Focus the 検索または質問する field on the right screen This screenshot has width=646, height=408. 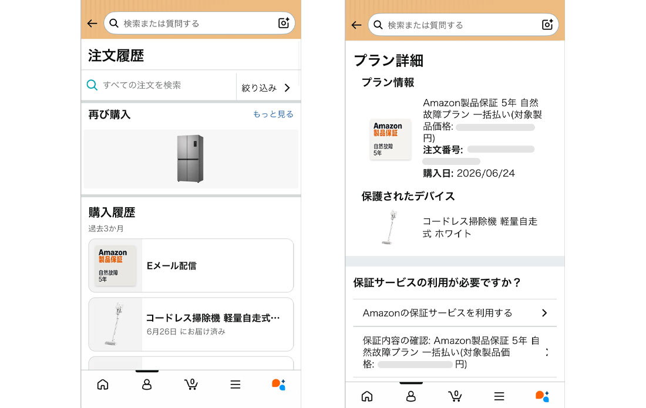pyautogui.click(x=463, y=25)
